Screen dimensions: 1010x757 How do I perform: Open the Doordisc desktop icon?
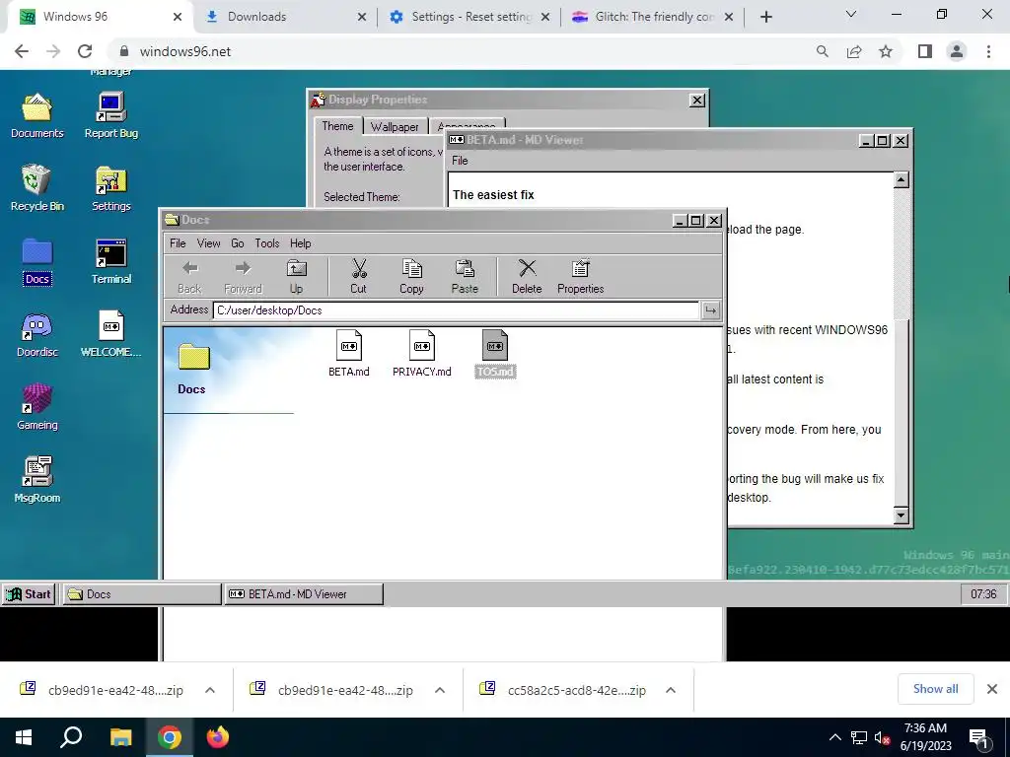(x=36, y=335)
